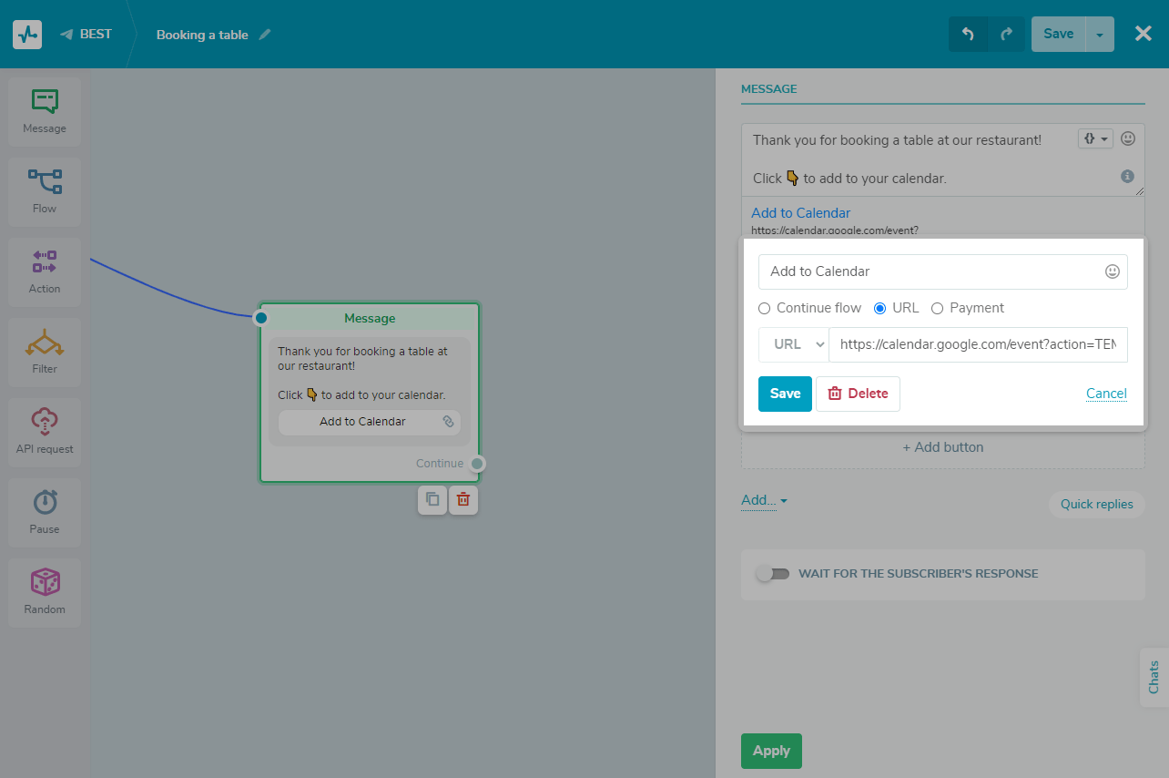This screenshot has height=778, width=1169.
Task: Undo the last change
Action: tap(968, 35)
